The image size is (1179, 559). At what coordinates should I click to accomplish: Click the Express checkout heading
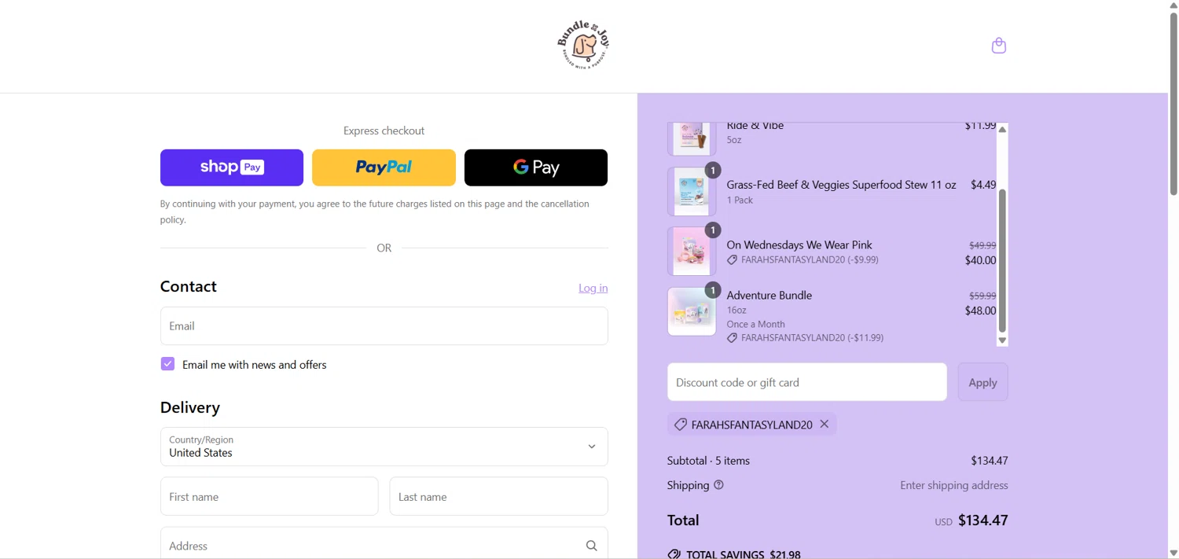click(x=384, y=131)
